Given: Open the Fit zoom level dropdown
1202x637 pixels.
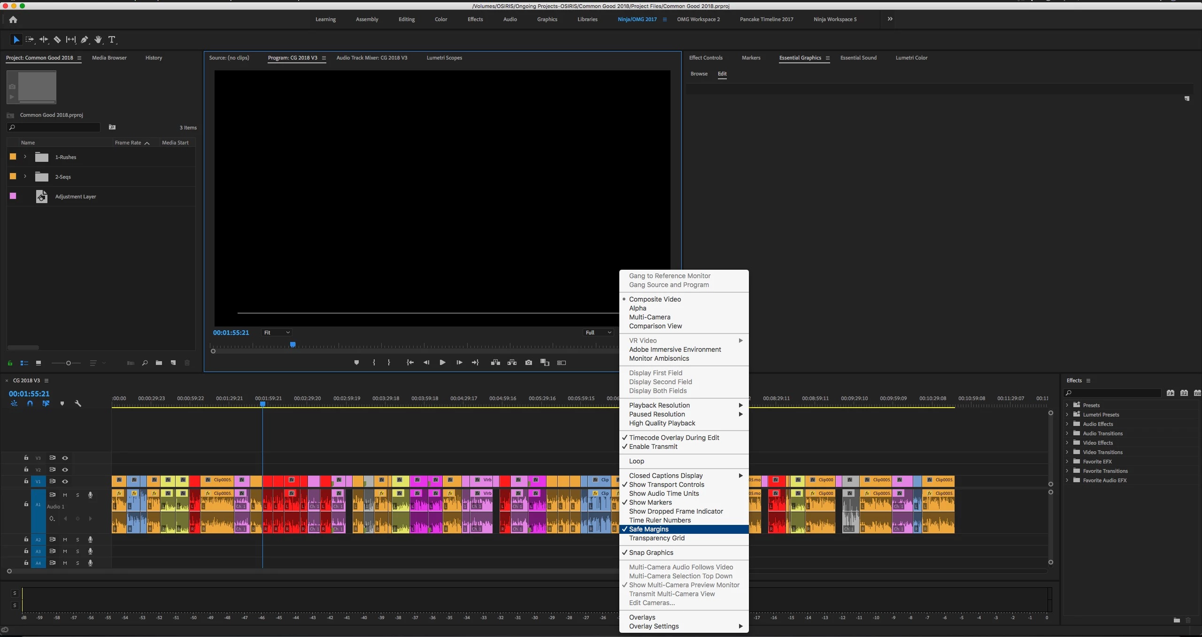Looking at the screenshot, I should point(277,333).
